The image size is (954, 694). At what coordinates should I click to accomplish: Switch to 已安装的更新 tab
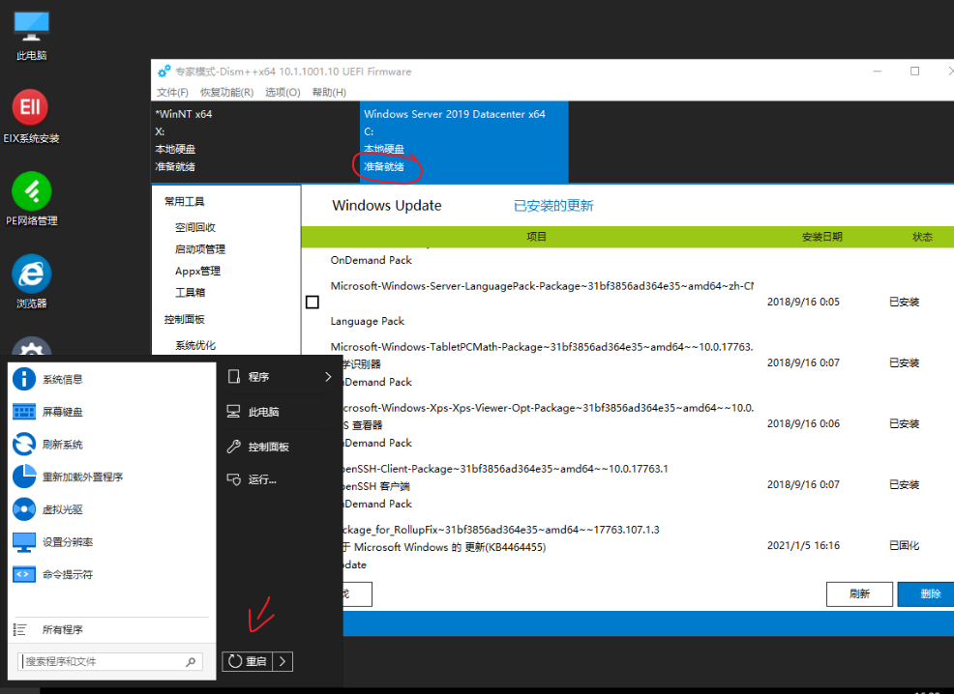553,206
